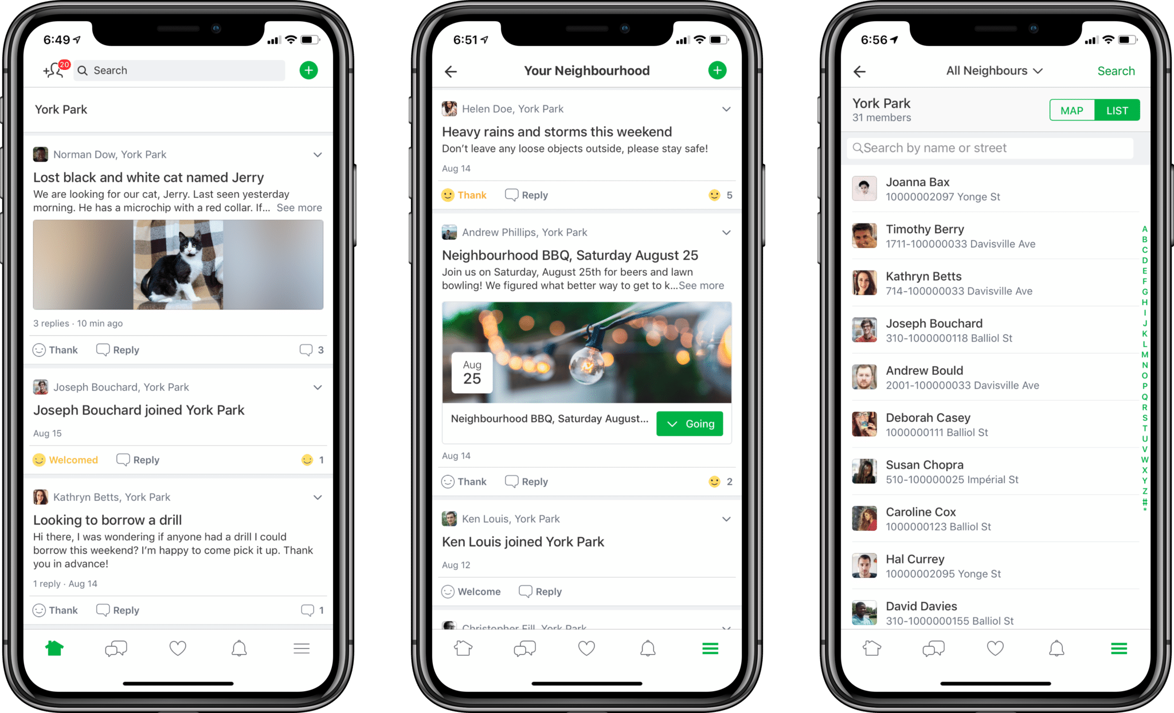Tap the Back arrow icon on neighbourhood screen

point(449,69)
